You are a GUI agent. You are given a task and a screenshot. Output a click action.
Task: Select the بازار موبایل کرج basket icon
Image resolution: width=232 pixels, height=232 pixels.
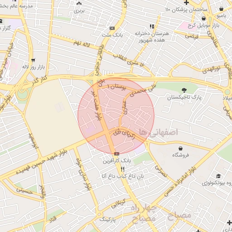point(203,19)
